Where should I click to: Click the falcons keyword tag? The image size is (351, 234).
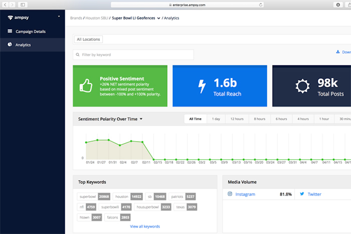coord(117,217)
